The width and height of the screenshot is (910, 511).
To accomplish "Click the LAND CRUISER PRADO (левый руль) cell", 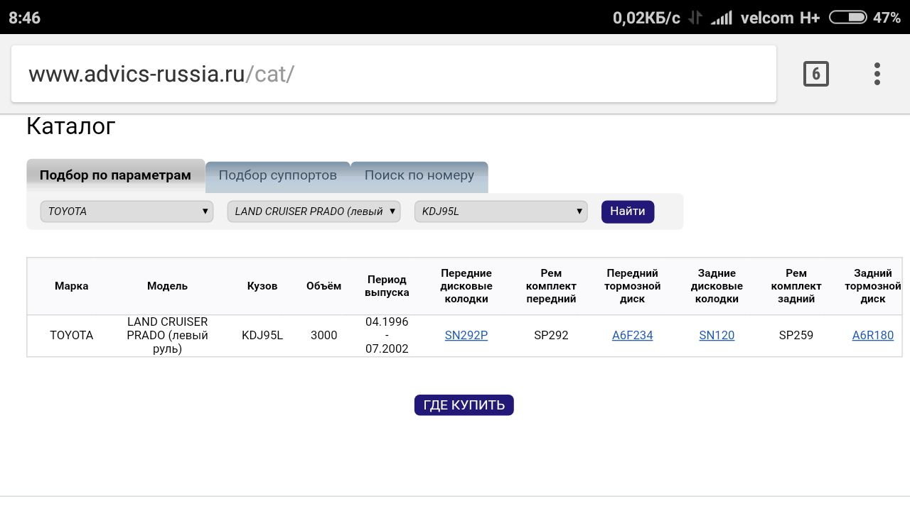I will [167, 336].
